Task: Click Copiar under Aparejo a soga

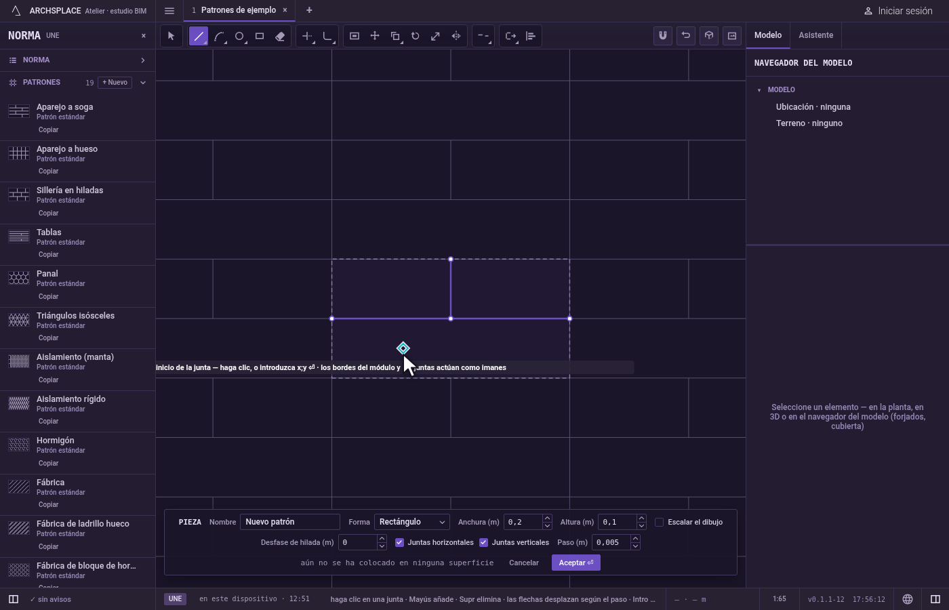Action: (48, 129)
